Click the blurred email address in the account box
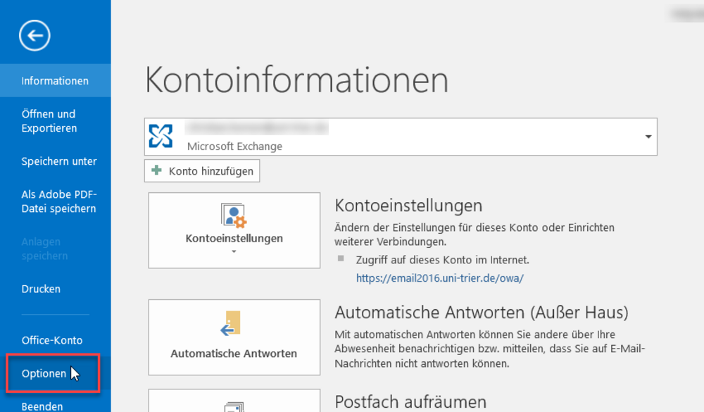This screenshot has height=412, width=704. coord(257,129)
